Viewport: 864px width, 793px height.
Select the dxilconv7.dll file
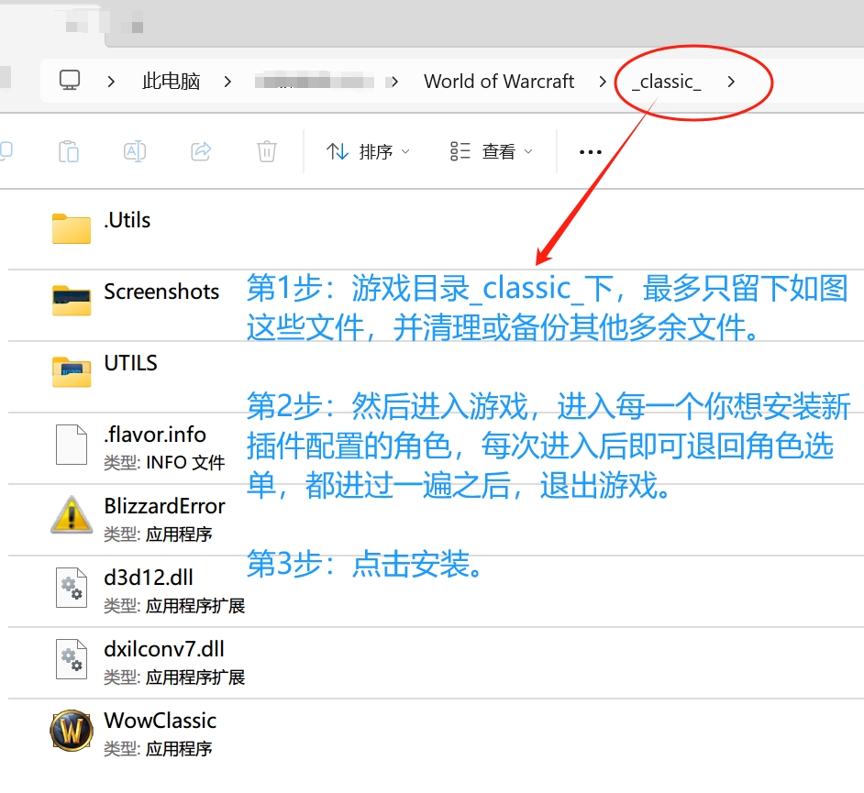[164, 650]
